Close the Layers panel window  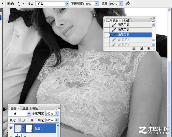[x=58, y=106]
